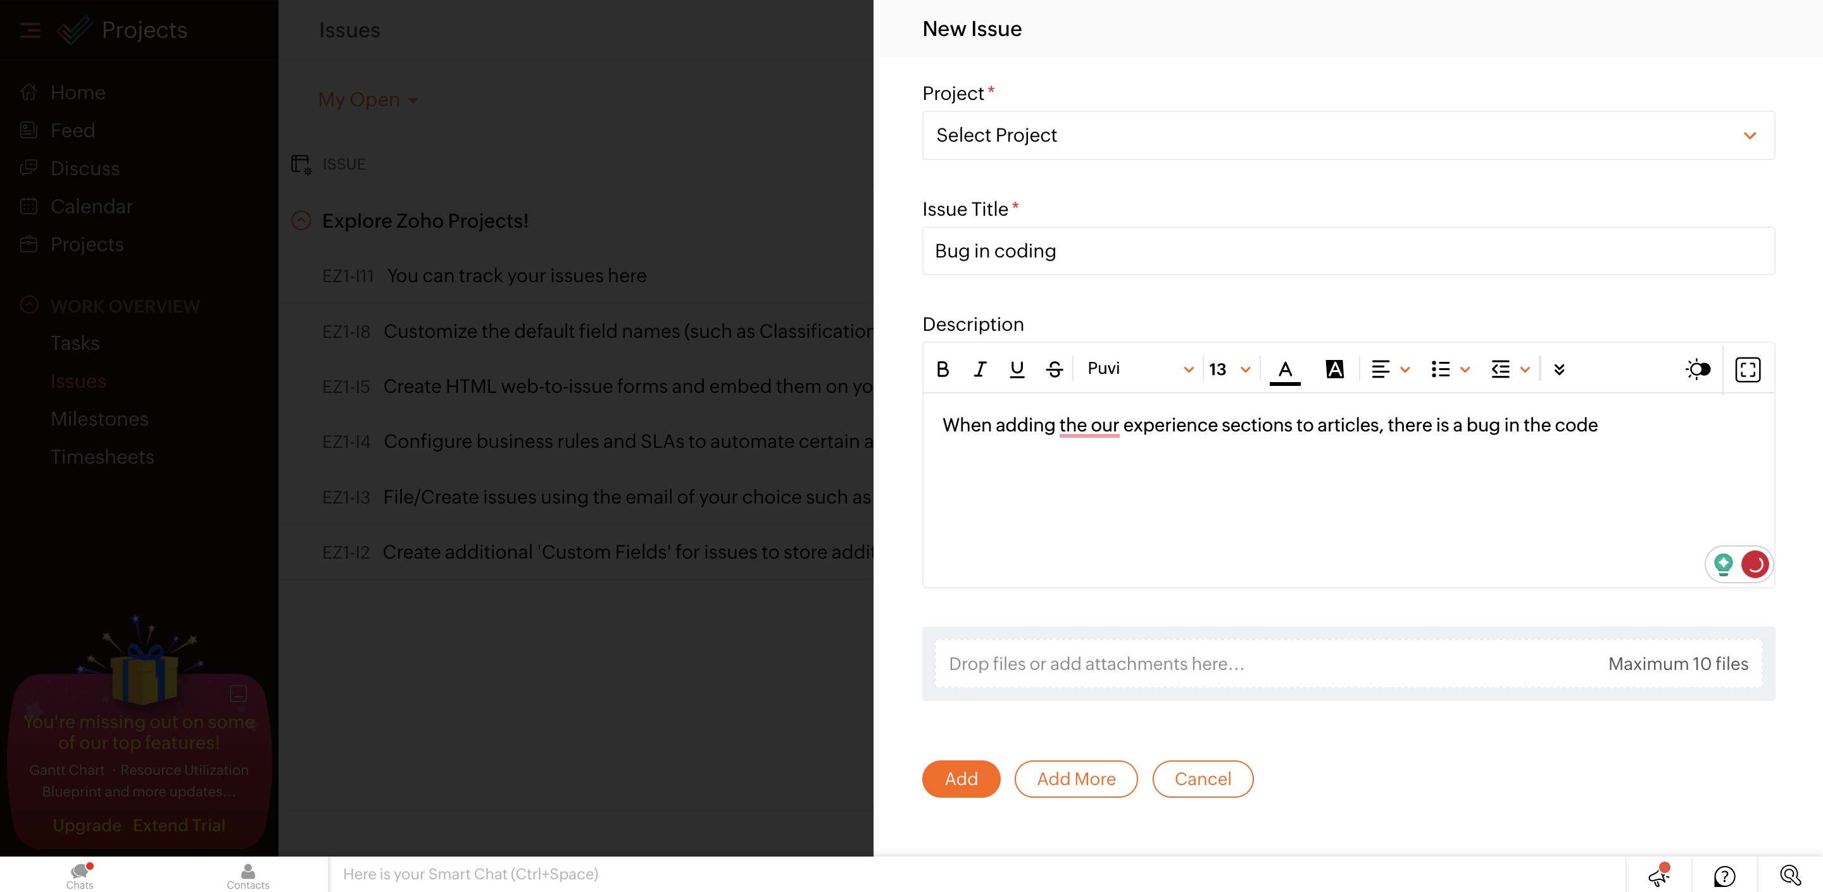Open the announcements megaphone icon
1823x892 pixels.
point(1659,876)
